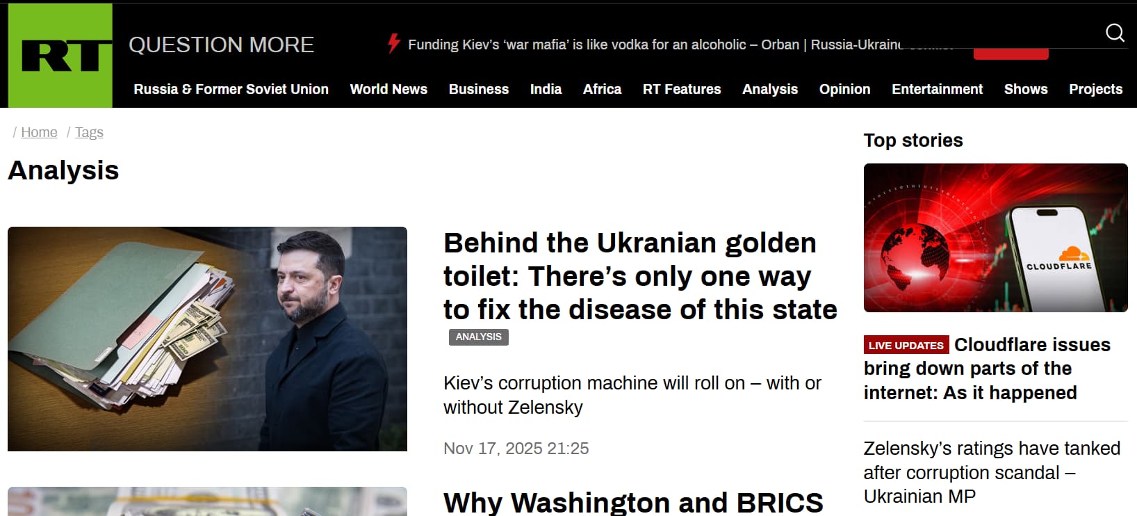Open the Opinion section

point(844,89)
